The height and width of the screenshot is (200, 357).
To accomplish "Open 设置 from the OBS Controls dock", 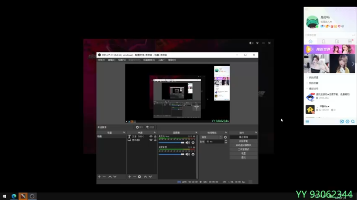I will coord(243,153).
